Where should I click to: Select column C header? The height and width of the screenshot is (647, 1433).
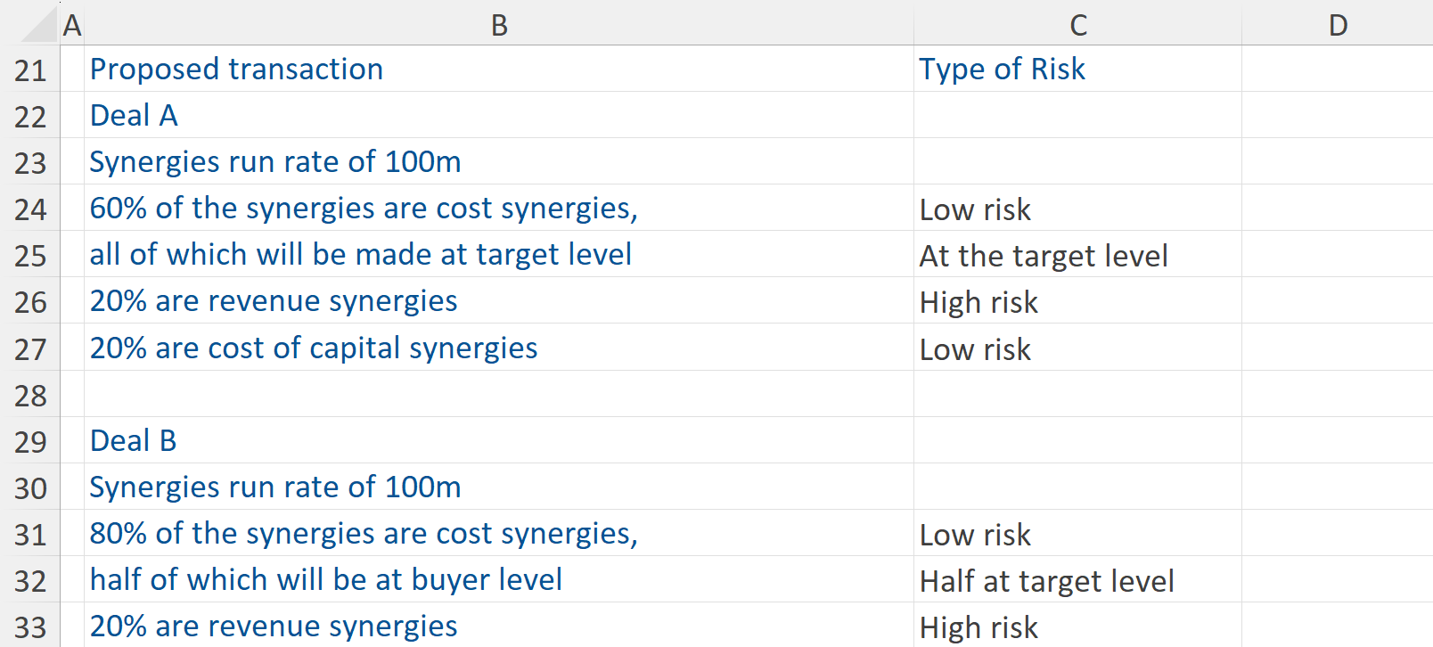pos(1077,25)
